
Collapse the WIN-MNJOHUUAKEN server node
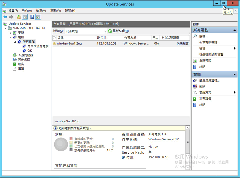pos(6,28)
